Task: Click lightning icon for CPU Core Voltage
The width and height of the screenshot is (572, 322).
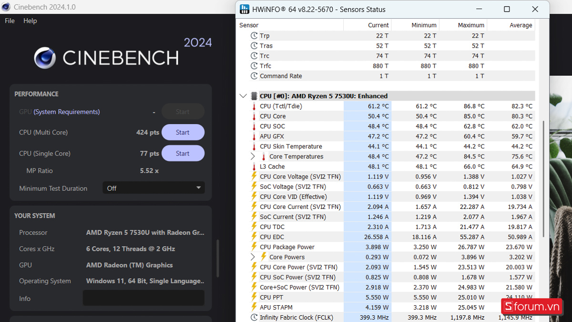Action: [254, 177]
